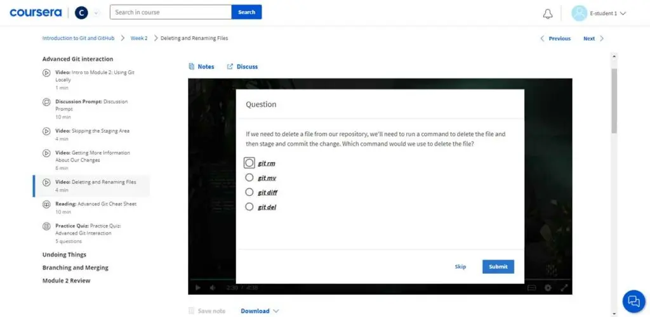Go to the Previous item
Screen dimensions: 650x317
tap(560, 39)
